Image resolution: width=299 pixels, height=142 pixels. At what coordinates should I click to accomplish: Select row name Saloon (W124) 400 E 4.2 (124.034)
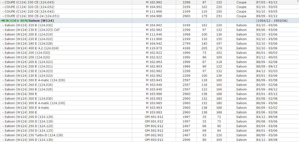32,48
